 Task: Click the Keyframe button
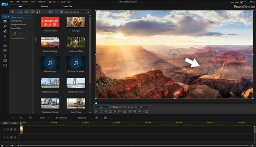tap(82, 118)
